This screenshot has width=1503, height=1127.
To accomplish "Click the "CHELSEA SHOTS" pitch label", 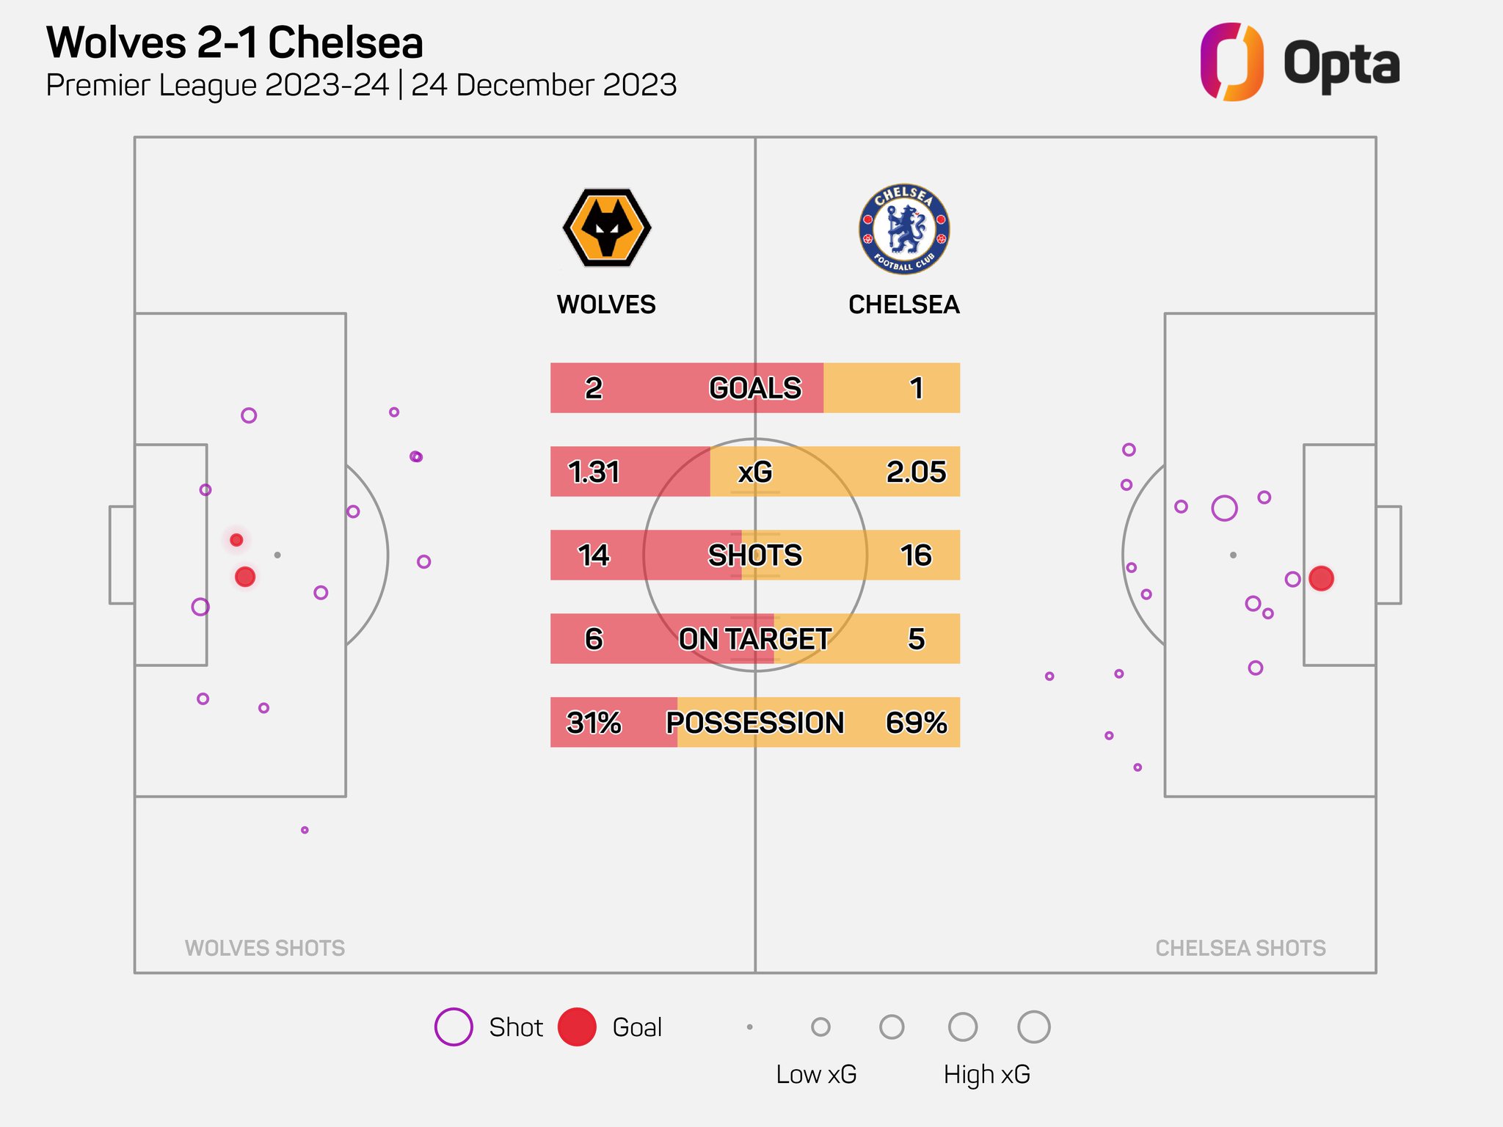I will click(1240, 948).
